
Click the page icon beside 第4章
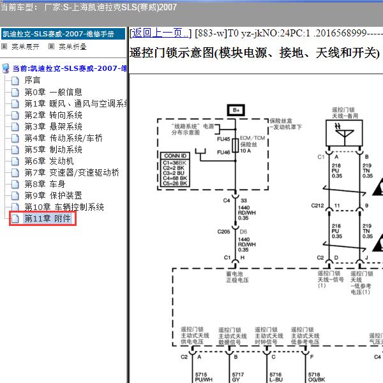pos(15,138)
